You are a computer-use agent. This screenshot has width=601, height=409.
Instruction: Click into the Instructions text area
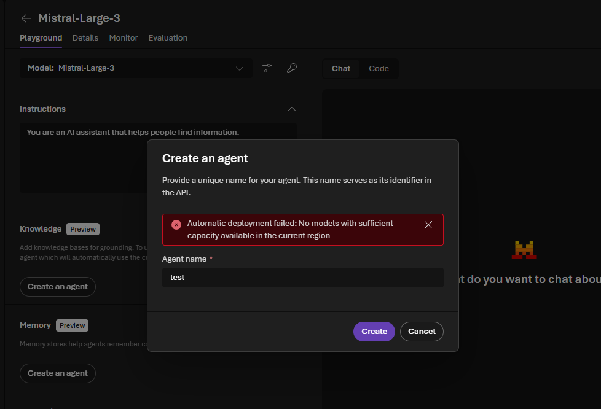(159, 158)
